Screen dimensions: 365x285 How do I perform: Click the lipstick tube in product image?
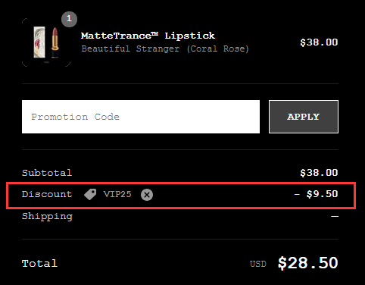pos(55,42)
